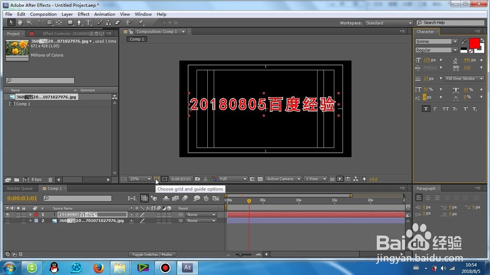Toggle Transparency Grid in viewer
490x275 pixels.
[x=260, y=179]
